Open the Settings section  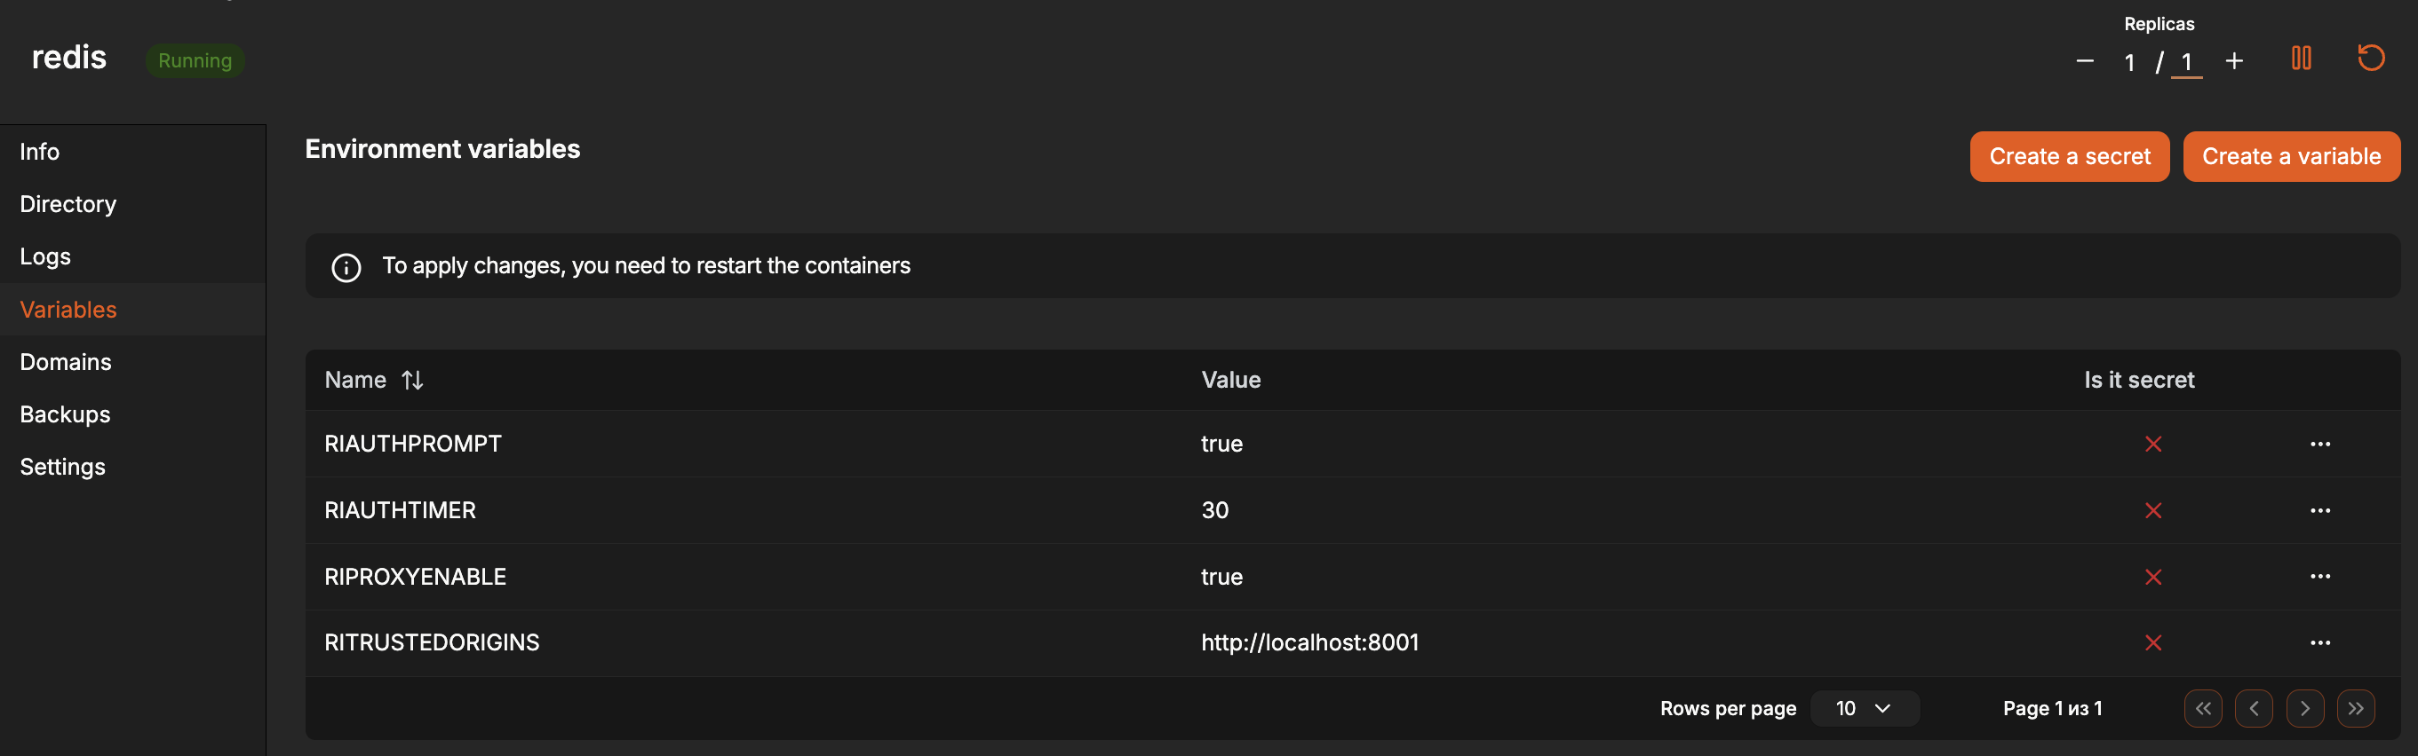pos(132,467)
